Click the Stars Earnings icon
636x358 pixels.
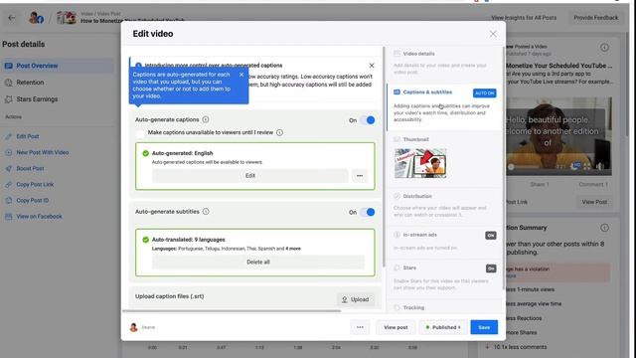click(9, 99)
